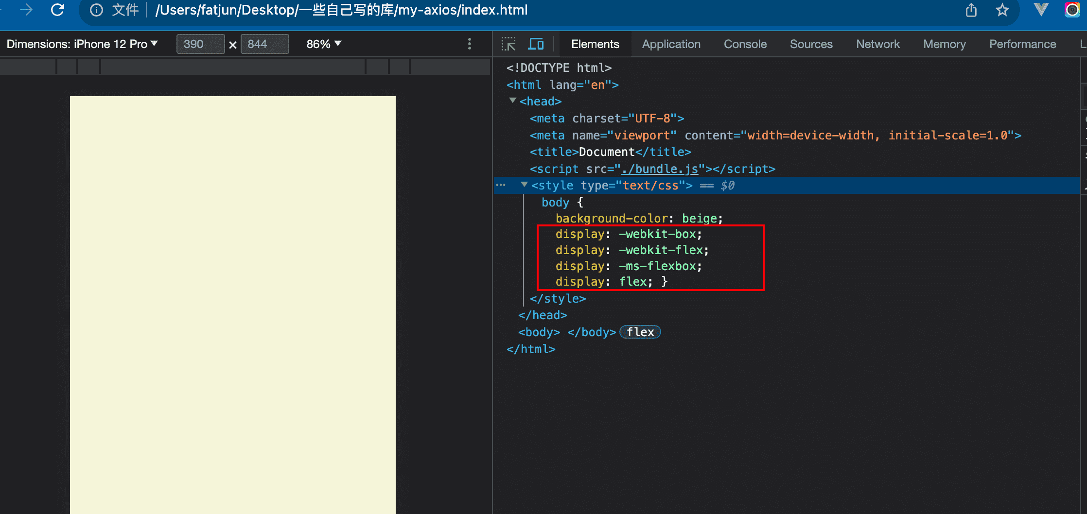The width and height of the screenshot is (1087, 514).
Task: Click the beige emulated page viewport
Action: [233, 305]
